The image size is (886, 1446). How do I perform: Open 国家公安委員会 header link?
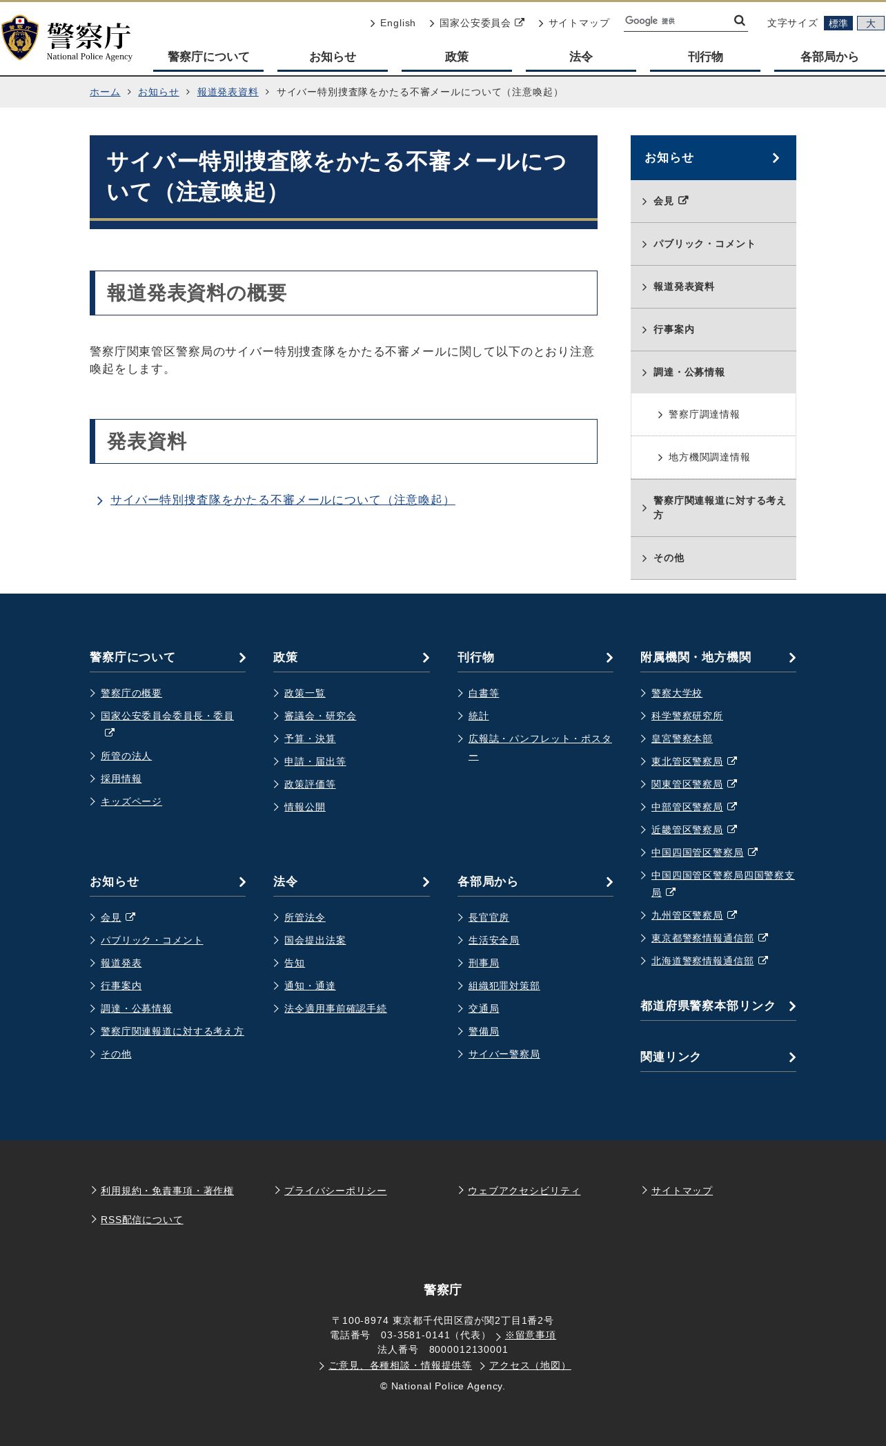pyautogui.click(x=475, y=23)
